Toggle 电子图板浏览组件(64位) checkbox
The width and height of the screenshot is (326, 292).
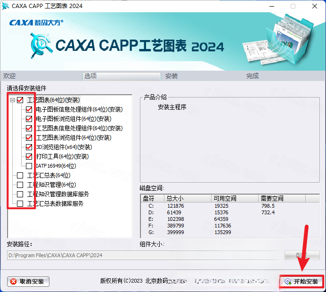(x=29, y=119)
